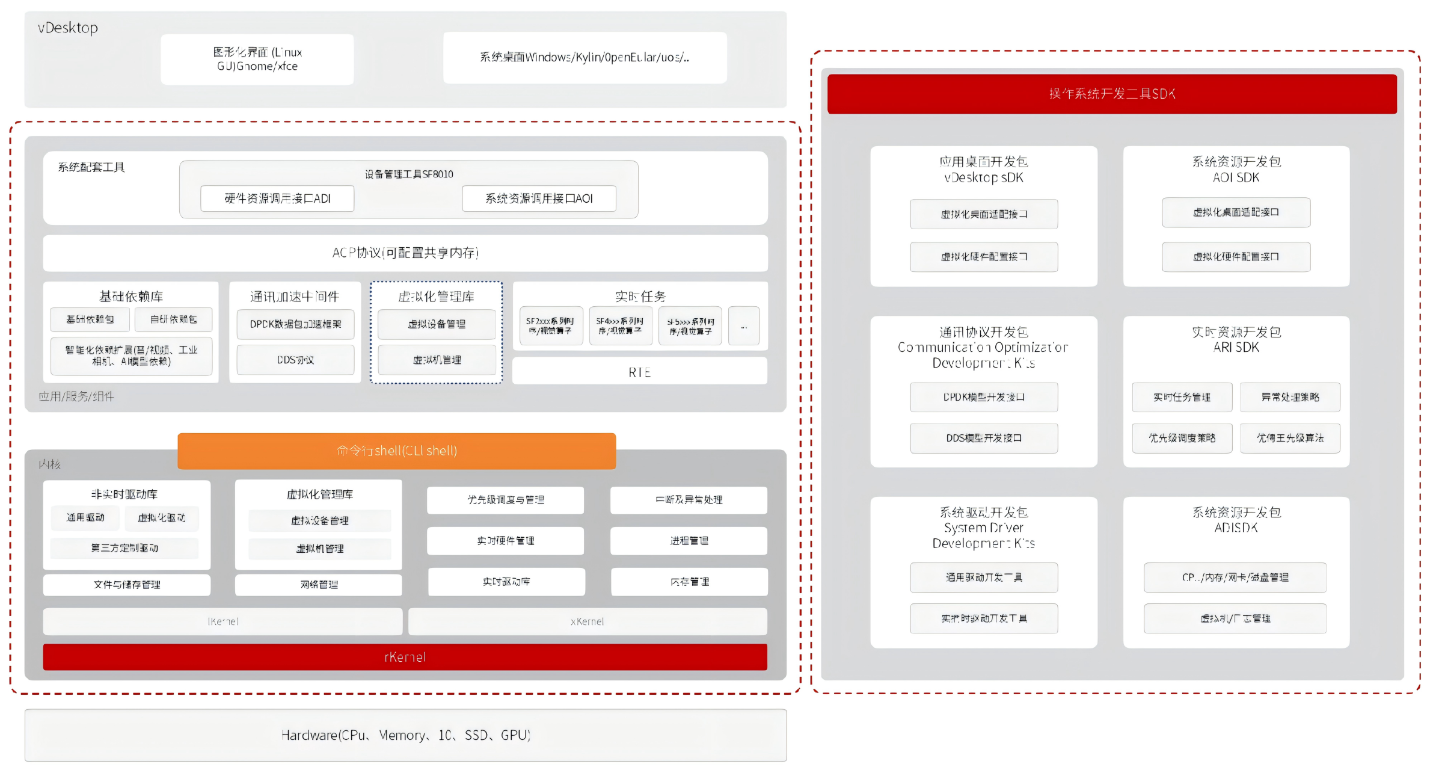Click the red rKernel bar
The width and height of the screenshot is (1433, 773).
405,657
